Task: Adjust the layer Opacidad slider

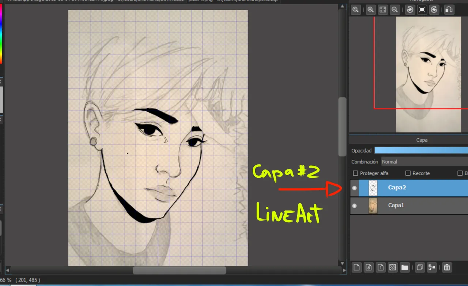Action: 421,150
